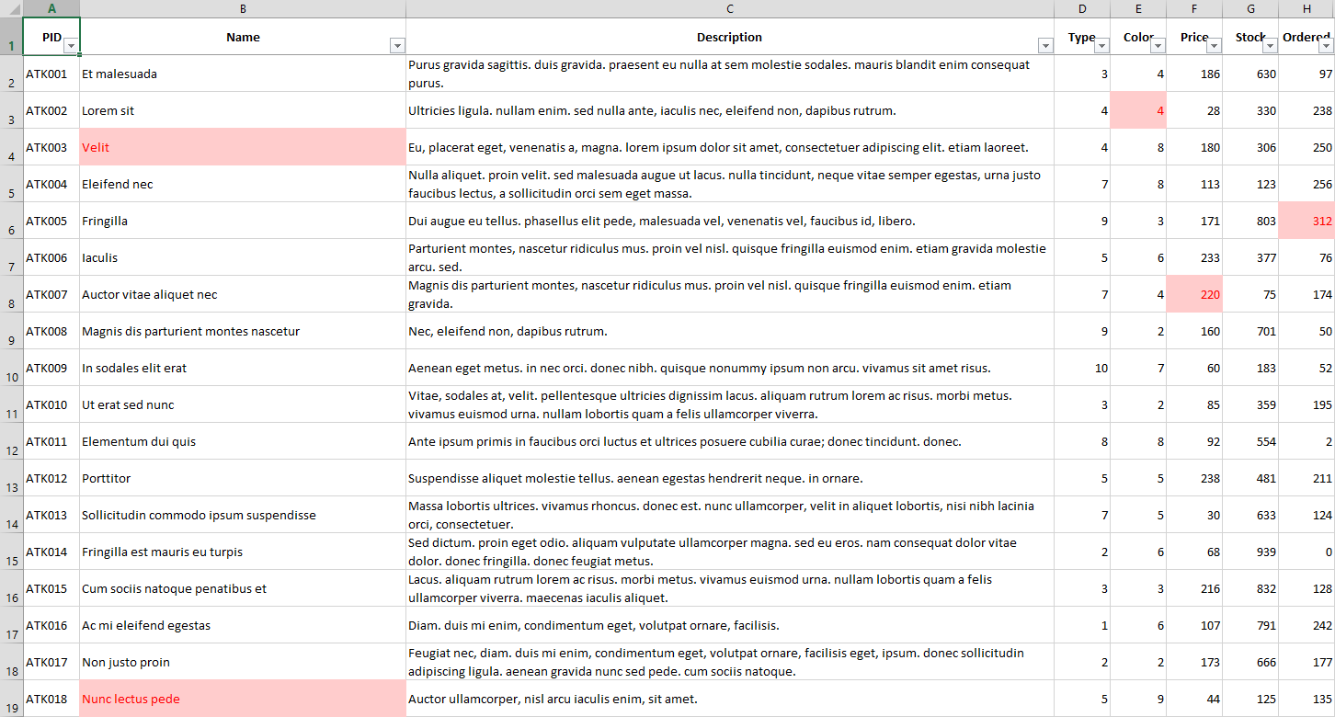This screenshot has width=1335, height=717.
Task: Select the Porttitor name cell
Action: (243, 478)
